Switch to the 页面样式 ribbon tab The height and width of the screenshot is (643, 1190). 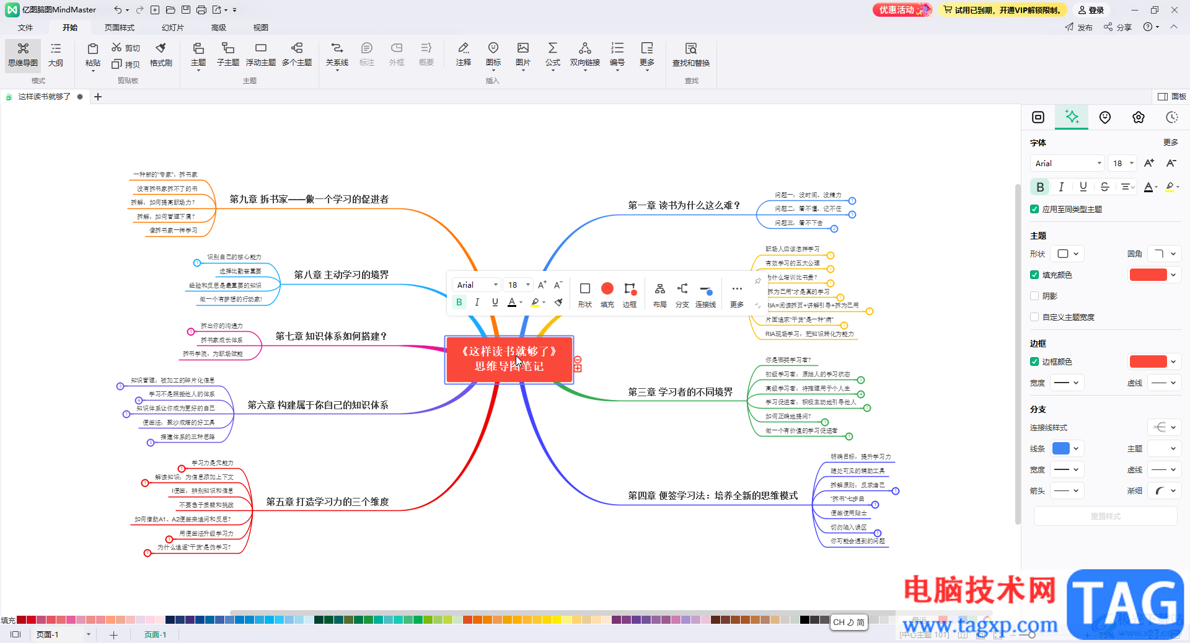point(120,27)
